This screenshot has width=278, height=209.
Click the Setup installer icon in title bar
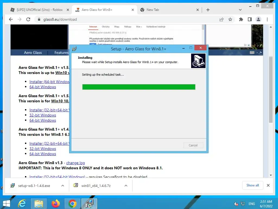click(74, 49)
